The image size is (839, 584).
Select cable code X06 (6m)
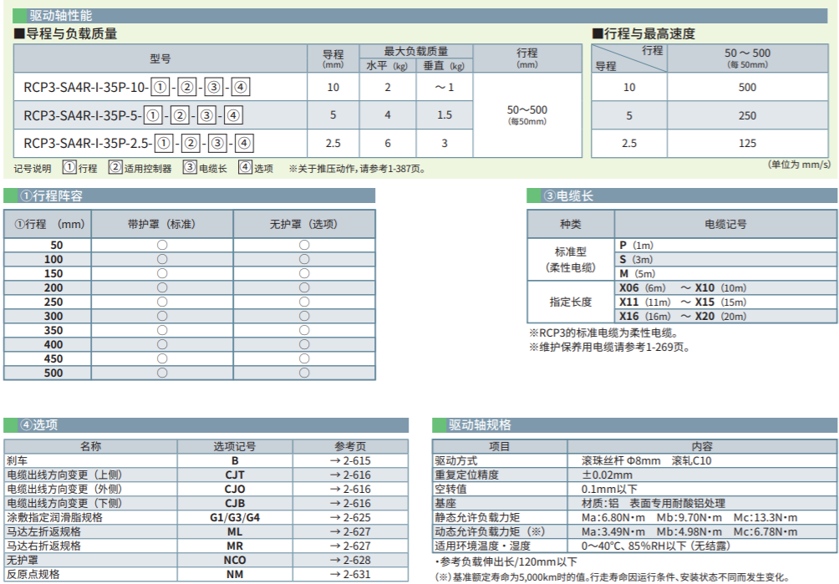click(642, 287)
